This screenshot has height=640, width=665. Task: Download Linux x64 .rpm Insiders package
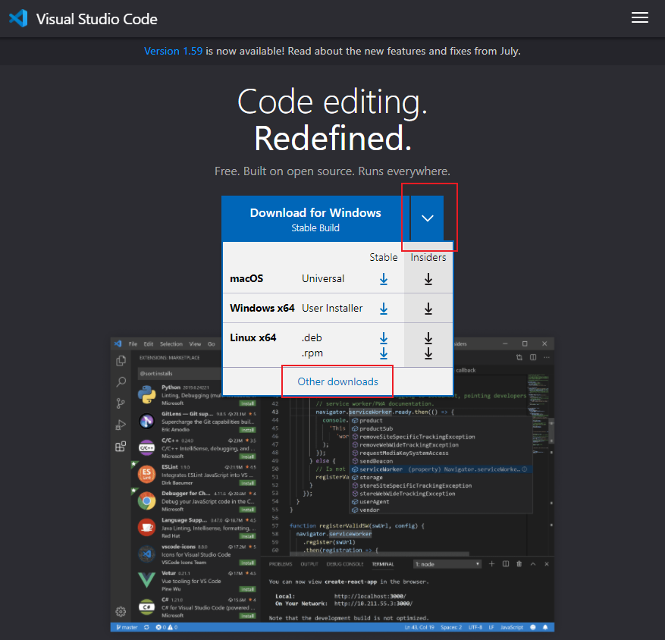tap(428, 353)
